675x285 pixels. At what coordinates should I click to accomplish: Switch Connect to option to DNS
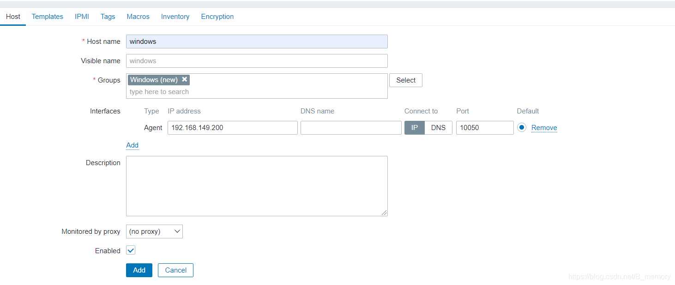[438, 128]
